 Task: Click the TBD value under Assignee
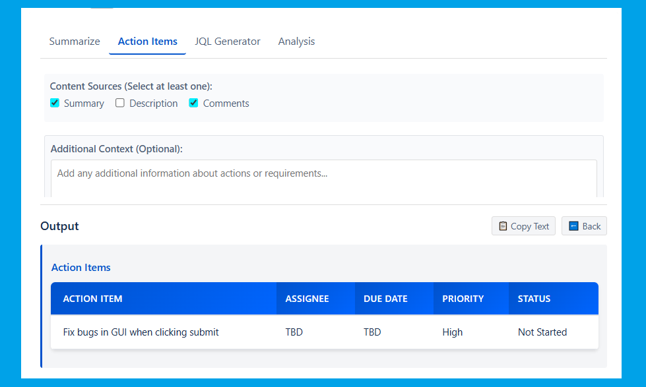[294, 332]
